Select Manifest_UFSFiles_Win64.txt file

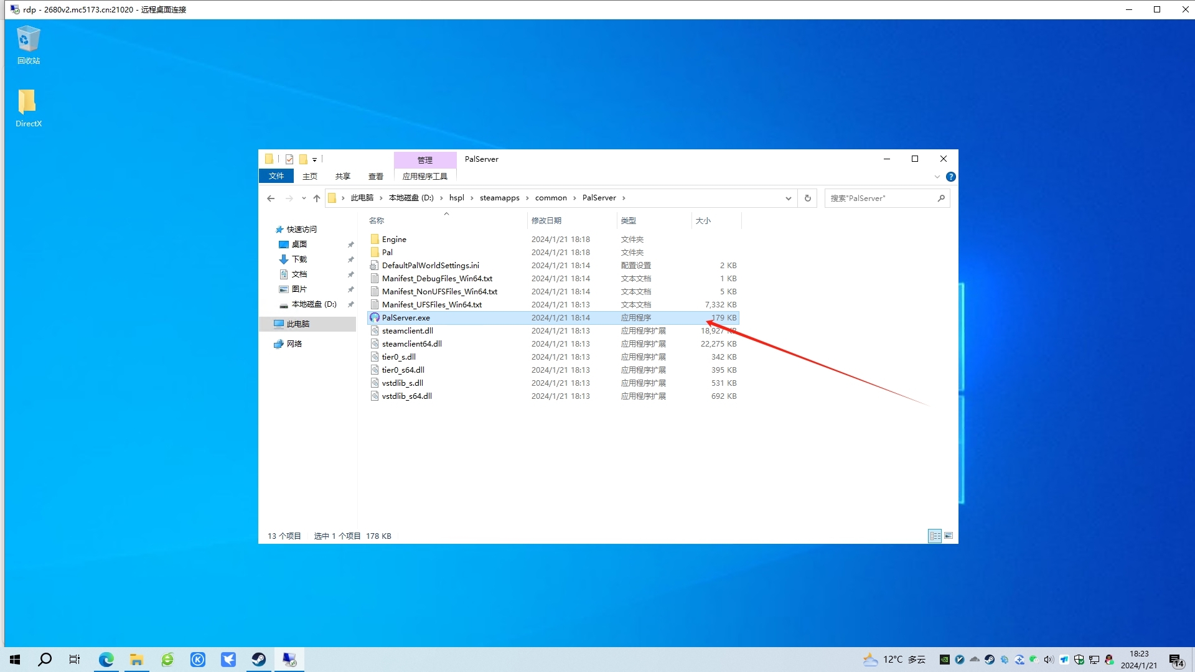[432, 305]
